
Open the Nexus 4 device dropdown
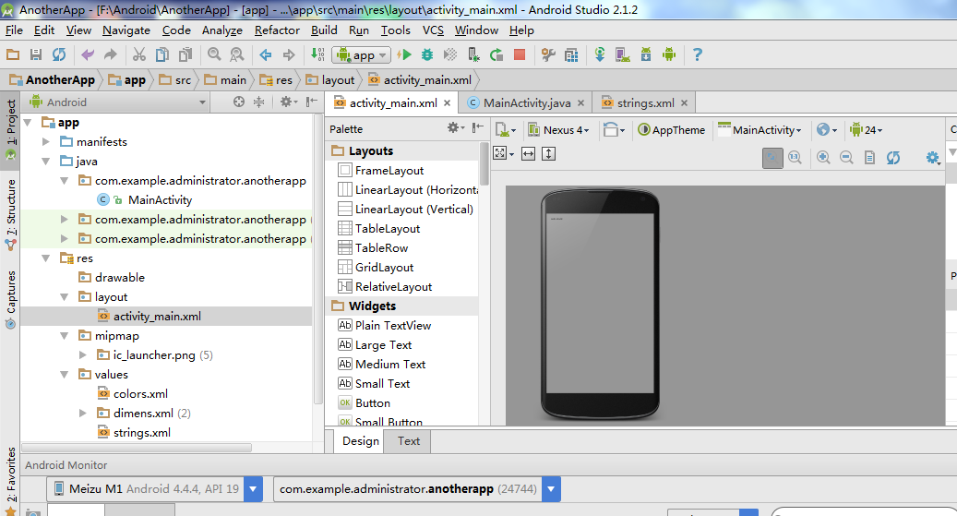(x=559, y=130)
